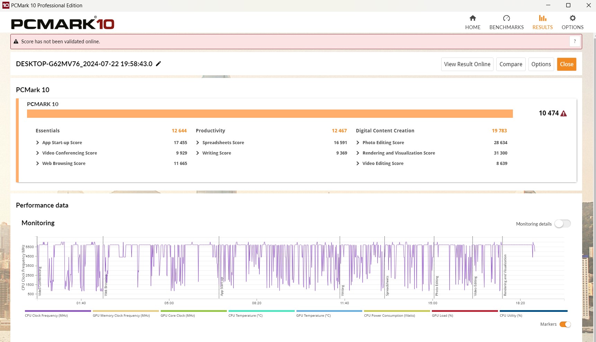Image resolution: width=596 pixels, height=342 pixels.
Task: Click the Essentials score 12 644
Action: click(x=179, y=131)
